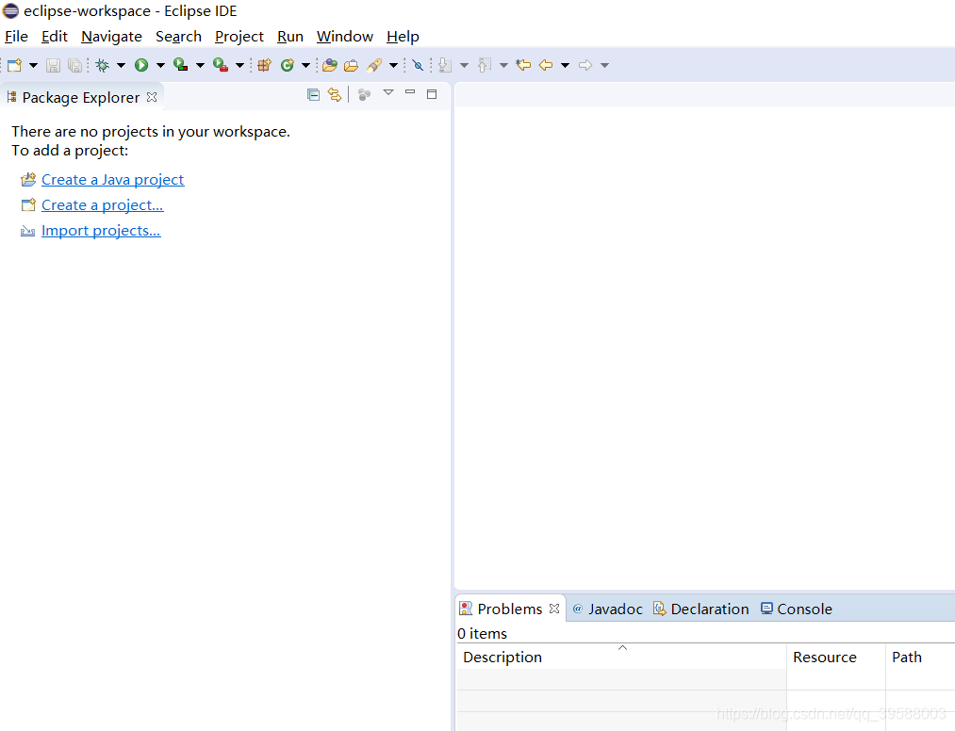955x731 pixels.
Task: Click the Save All toolbar icon
Action: [x=74, y=65]
